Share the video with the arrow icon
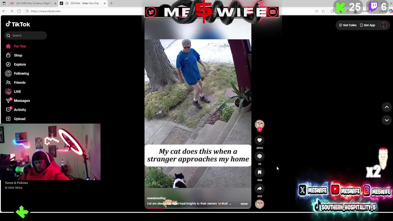Screen dimensions: 393x221 tap(259, 188)
